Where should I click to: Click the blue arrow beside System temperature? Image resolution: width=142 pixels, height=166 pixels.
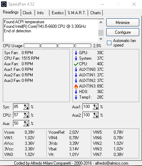pos(76,58)
